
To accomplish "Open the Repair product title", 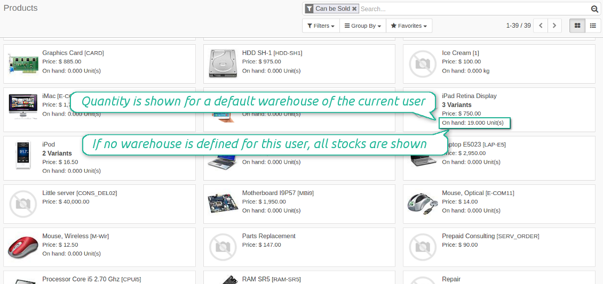I will pyautogui.click(x=451, y=279).
